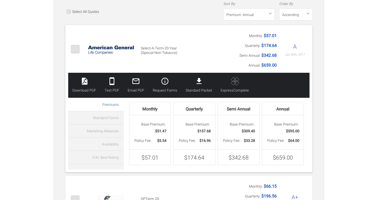
Task: Click the OPTerm 20 product name
Action: coord(150,199)
